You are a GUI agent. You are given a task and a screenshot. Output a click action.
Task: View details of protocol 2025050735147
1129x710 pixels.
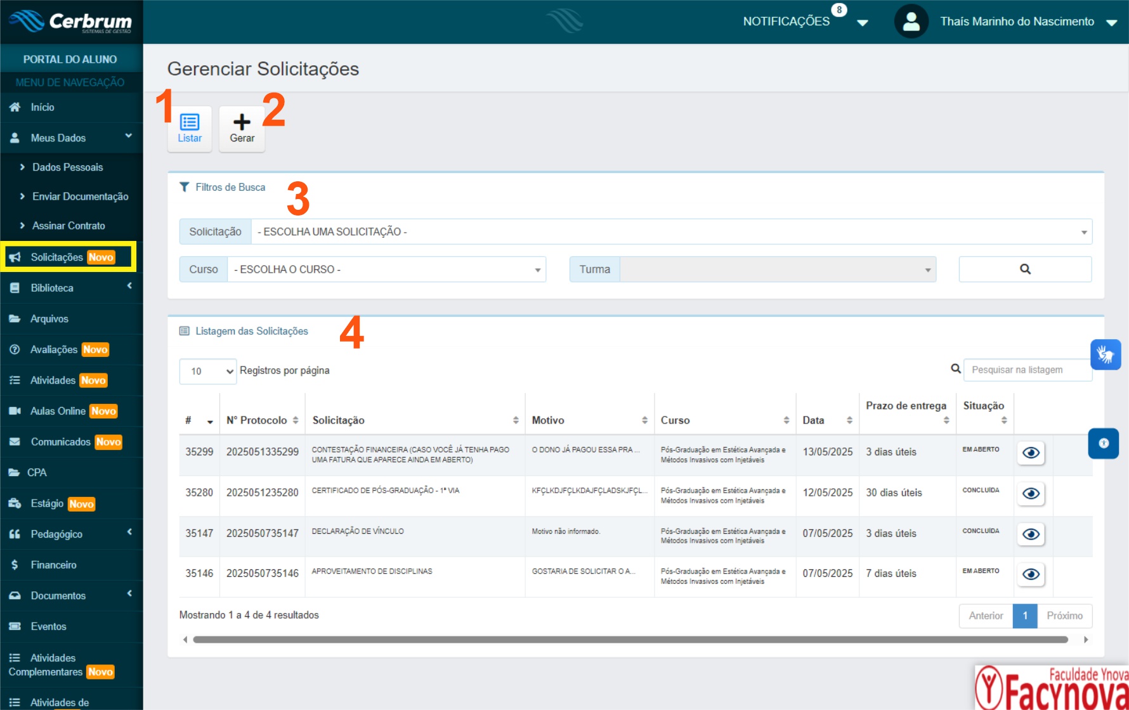[x=1031, y=534]
